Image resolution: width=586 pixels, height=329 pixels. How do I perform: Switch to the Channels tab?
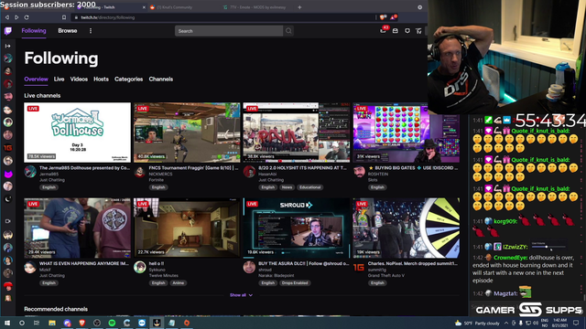(x=161, y=80)
